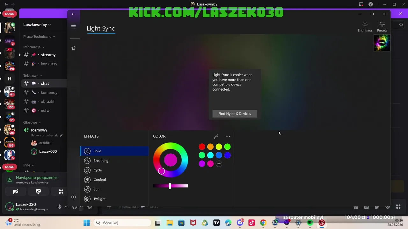
Task: Collapse the Informacje category
Action: click(33, 47)
